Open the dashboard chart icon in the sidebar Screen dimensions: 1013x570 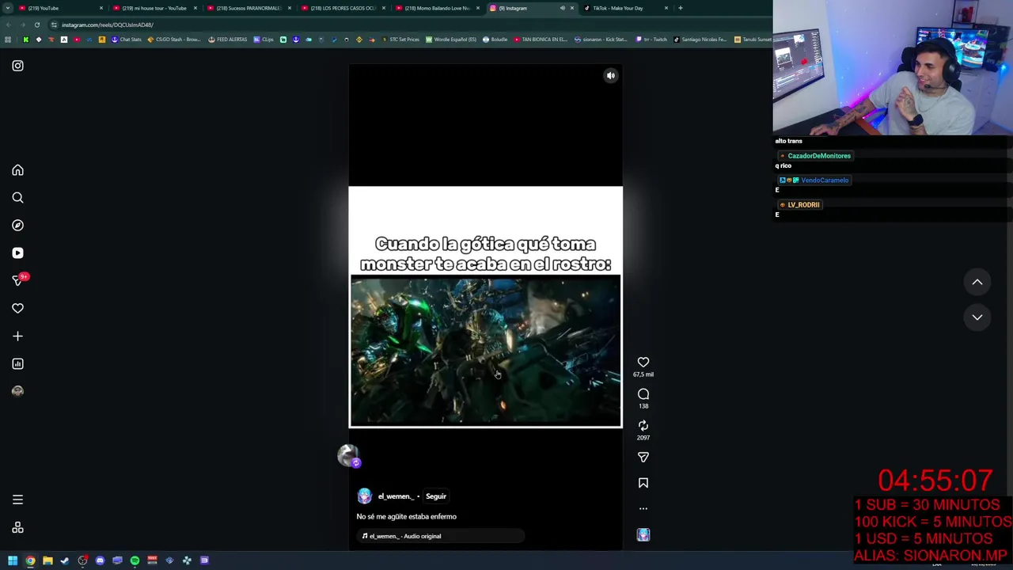(17, 364)
